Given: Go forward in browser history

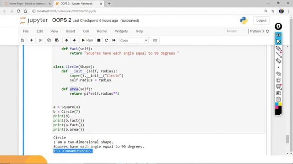Looking at the screenshot, I should coord(11,11).
